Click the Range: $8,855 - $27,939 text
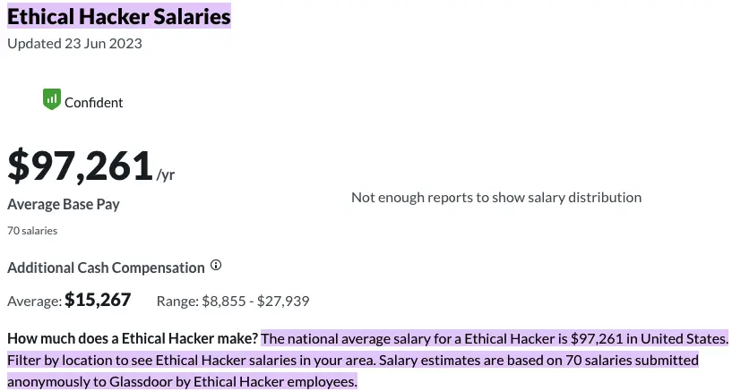This screenshot has height=391, width=732. [x=233, y=301]
